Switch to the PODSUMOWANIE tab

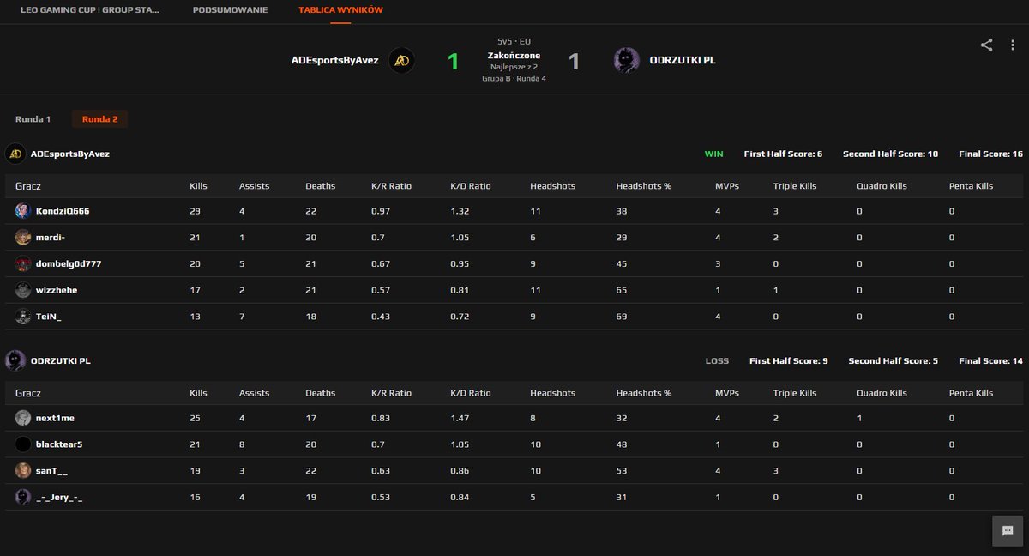(230, 10)
